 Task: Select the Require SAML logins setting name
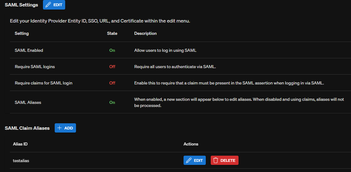(35, 67)
